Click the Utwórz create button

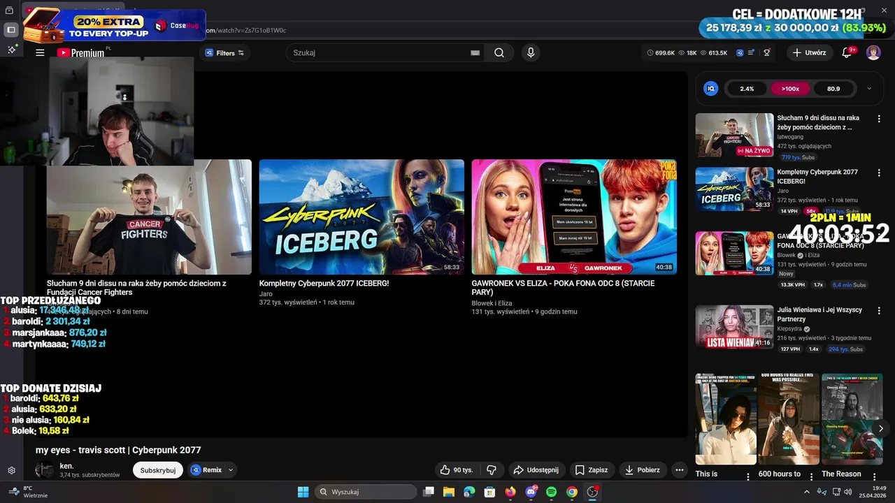point(810,52)
